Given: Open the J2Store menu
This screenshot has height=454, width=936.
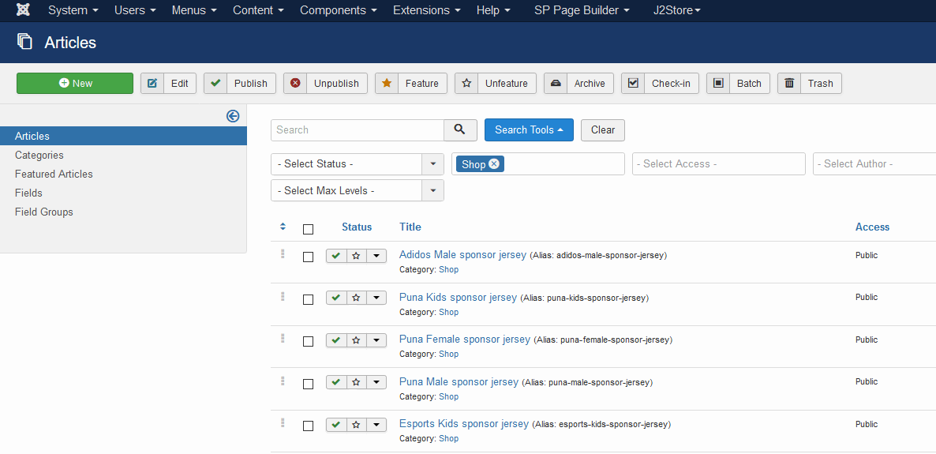Looking at the screenshot, I should (676, 10).
